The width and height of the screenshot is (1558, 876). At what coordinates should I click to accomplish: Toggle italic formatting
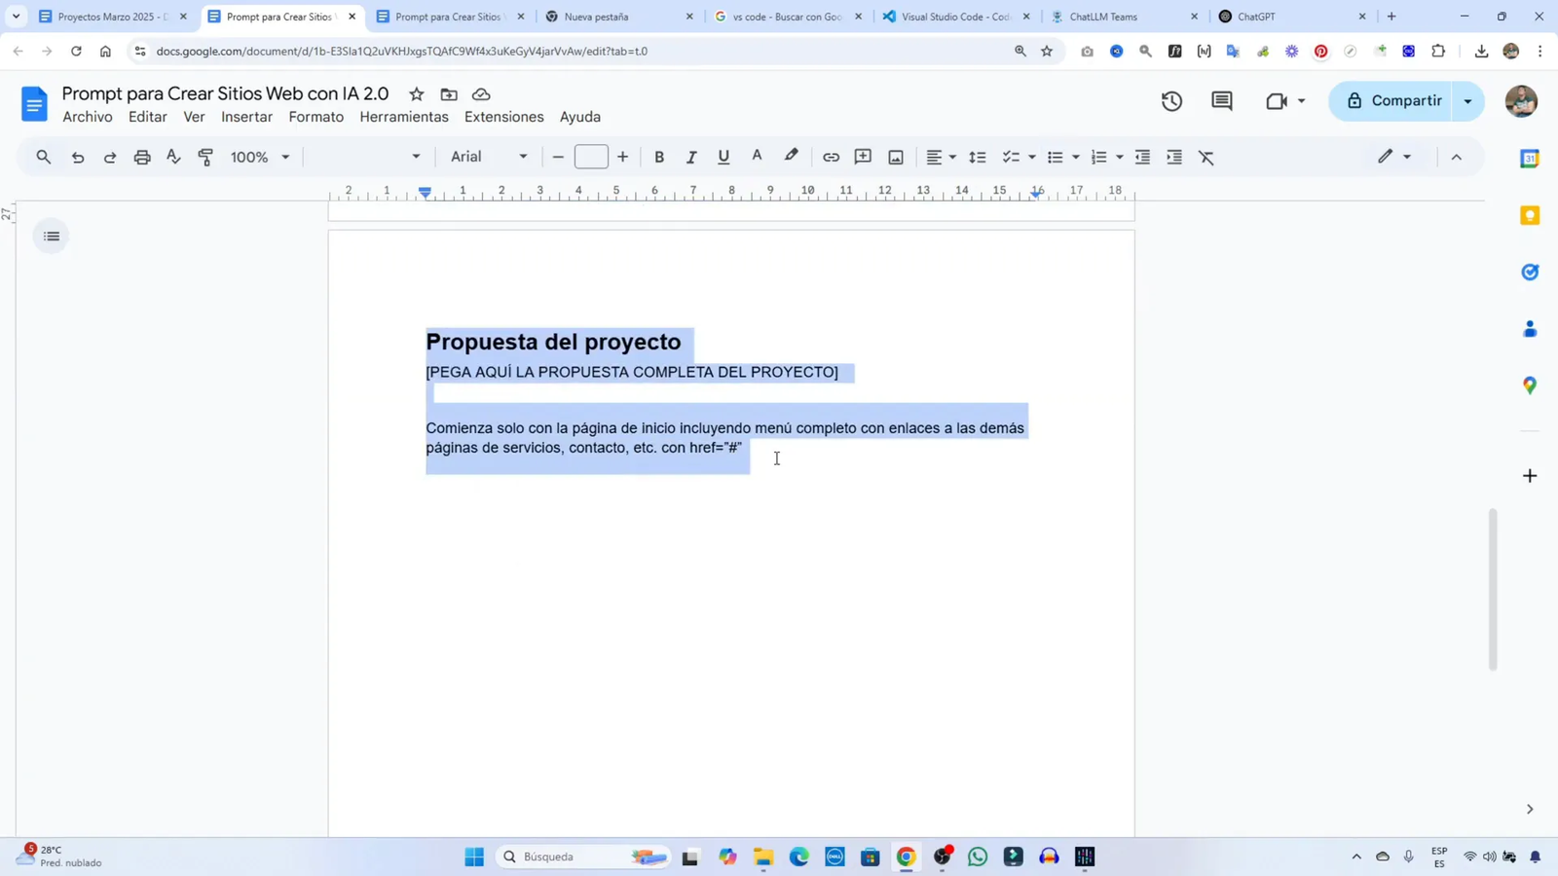pos(691,157)
